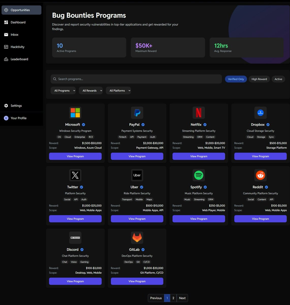View Program for Dropbox
The width and height of the screenshot is (290, 305).
pyautogui.click(x=261, y=156)
